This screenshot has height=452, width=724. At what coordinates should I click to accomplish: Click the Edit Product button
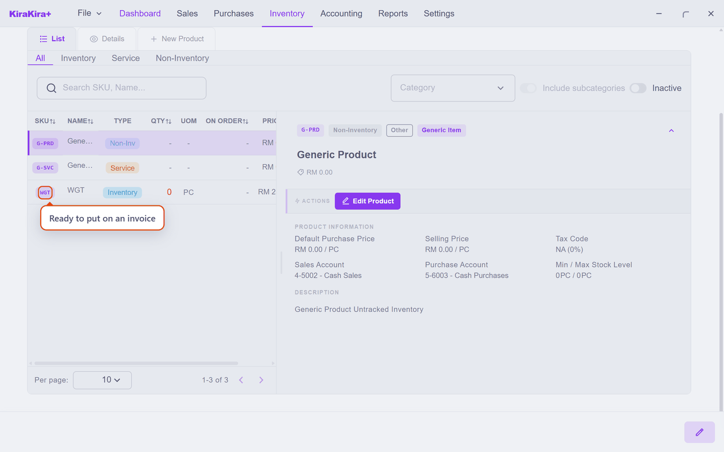tap(368, 201)
